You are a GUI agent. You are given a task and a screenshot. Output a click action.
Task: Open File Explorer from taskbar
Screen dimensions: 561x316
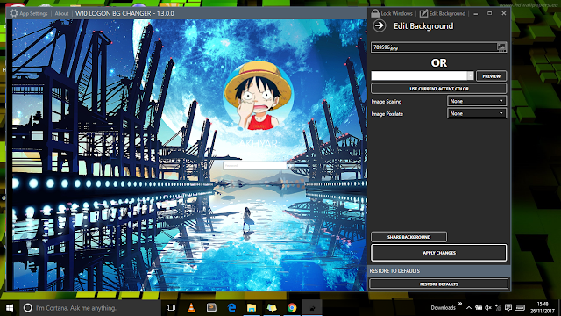click(252, 308)
